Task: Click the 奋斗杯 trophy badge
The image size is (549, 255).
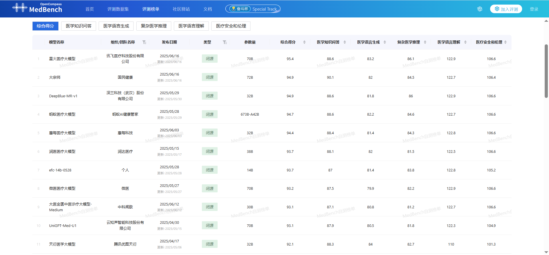Action: click(x=240, y=9)
